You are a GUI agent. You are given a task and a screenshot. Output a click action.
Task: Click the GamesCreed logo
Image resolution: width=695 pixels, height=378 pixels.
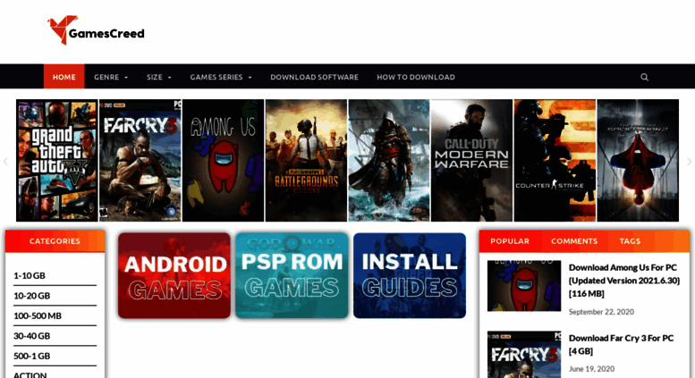(x=96, y=30)
